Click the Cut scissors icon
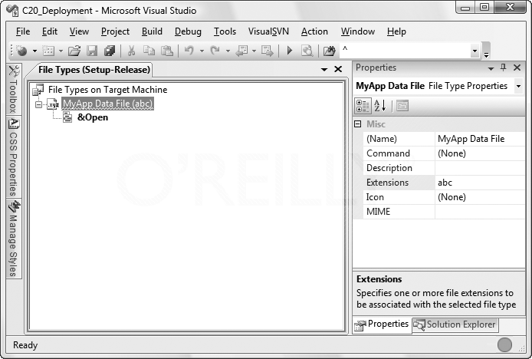The image size is (532, 359). coord(131,51)
